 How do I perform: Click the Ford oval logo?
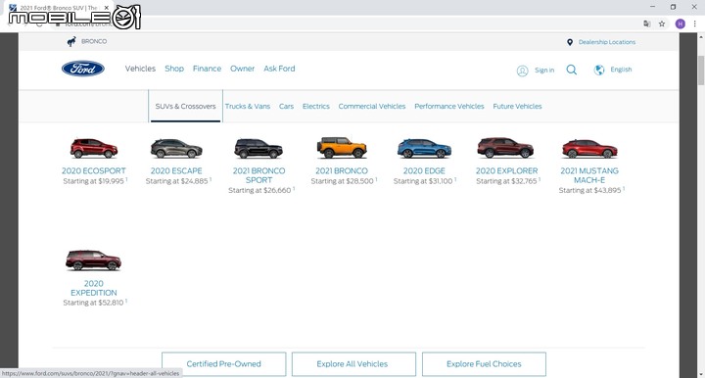(x=83, y=69)
